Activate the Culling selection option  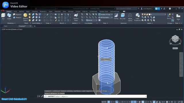click(x=116, y=16)
